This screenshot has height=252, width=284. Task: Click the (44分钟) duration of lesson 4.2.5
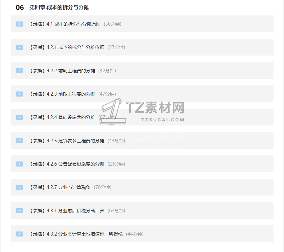116,141
